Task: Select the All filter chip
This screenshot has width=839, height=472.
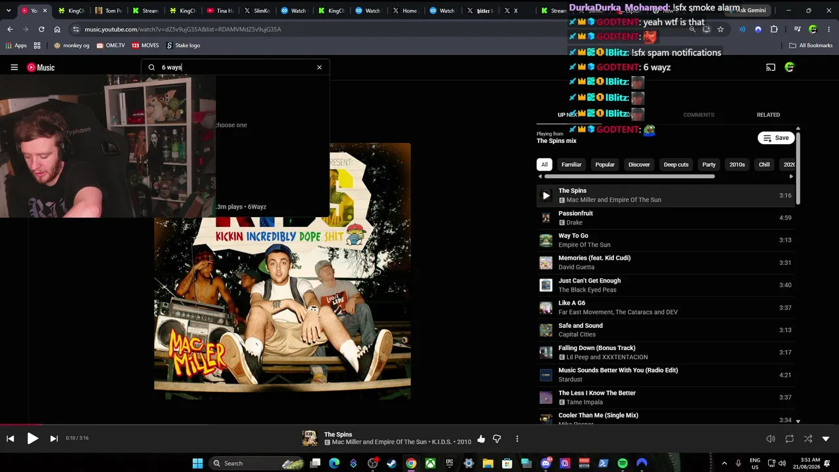Action: [544, 165]
